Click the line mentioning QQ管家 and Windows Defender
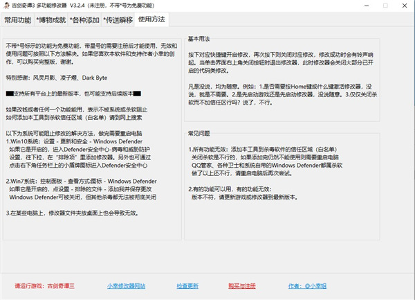 267,166
